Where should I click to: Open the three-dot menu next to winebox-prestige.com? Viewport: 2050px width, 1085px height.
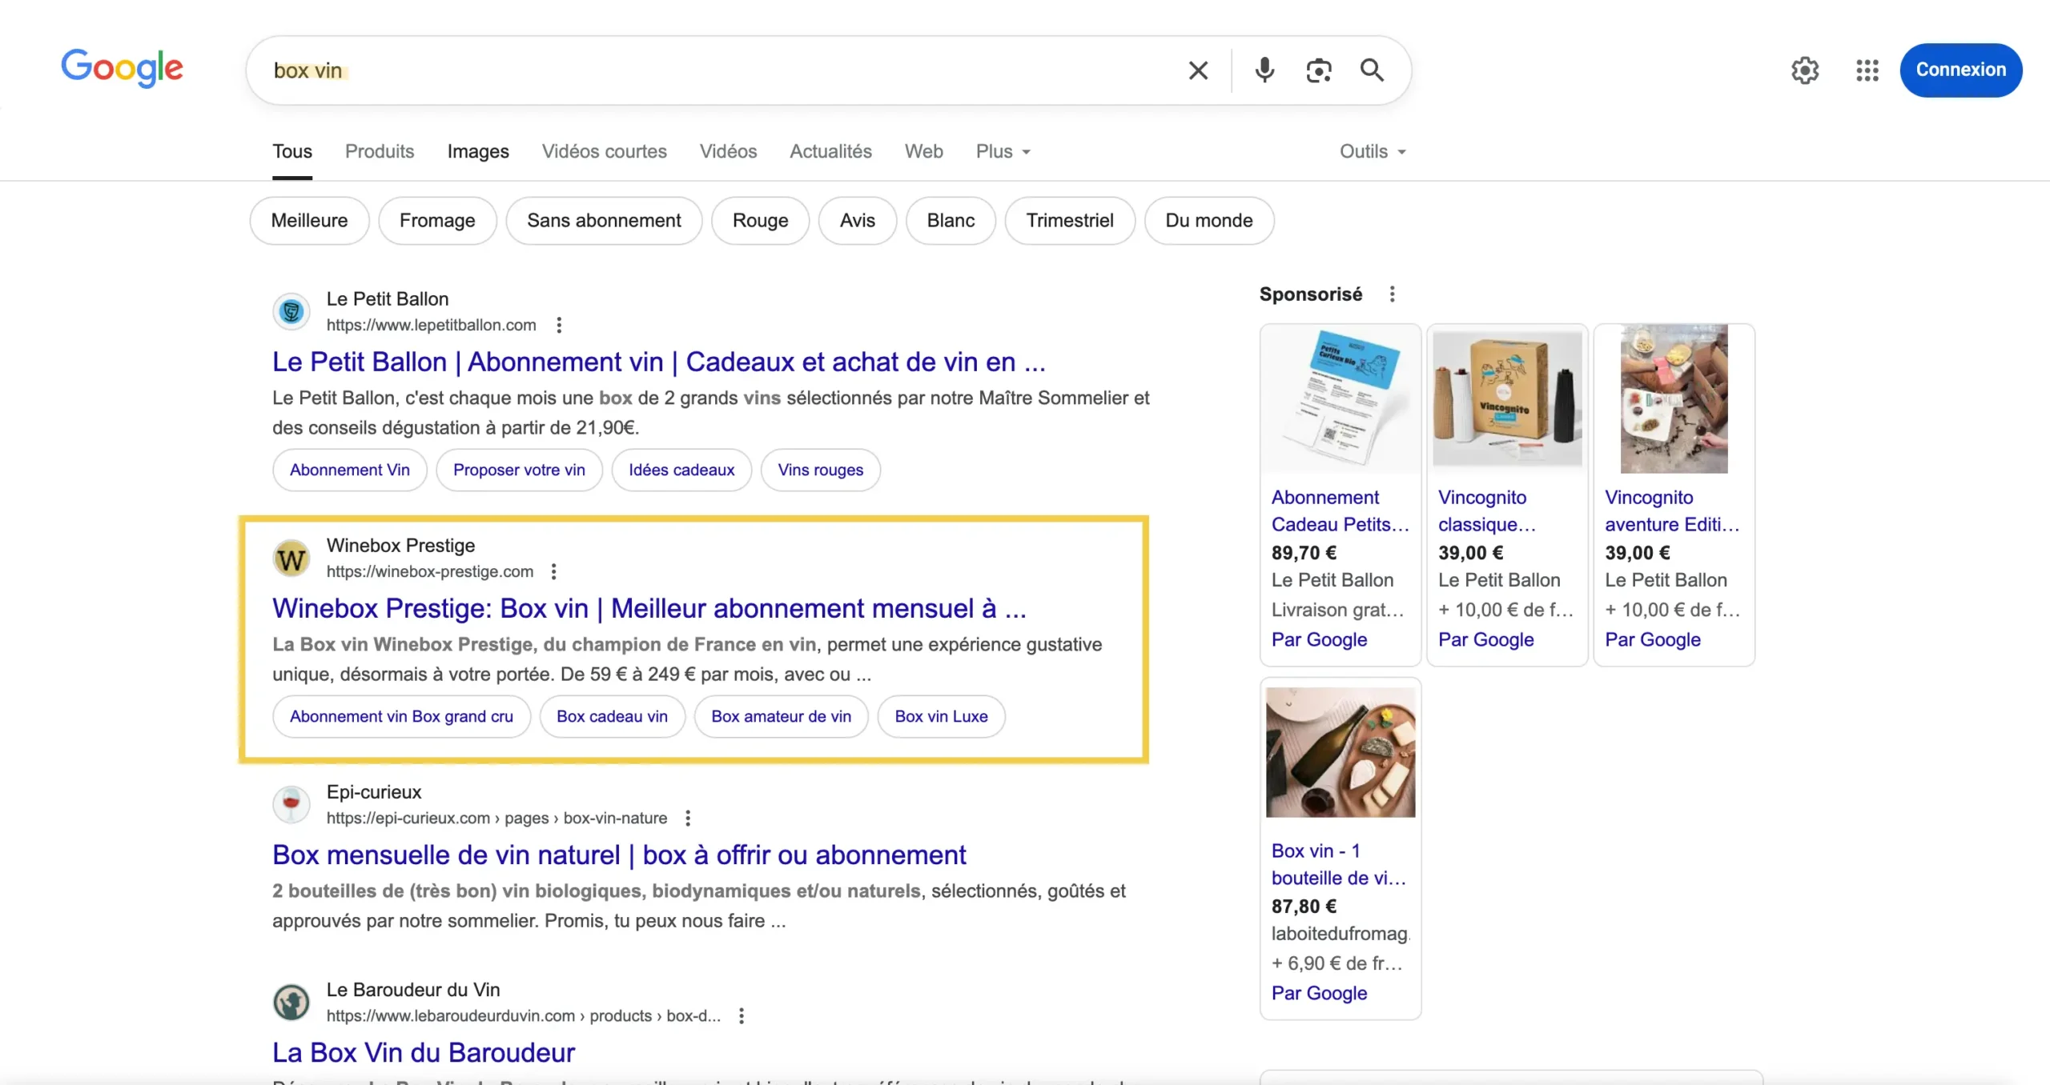pyautogui.click(x=553, y=571)
